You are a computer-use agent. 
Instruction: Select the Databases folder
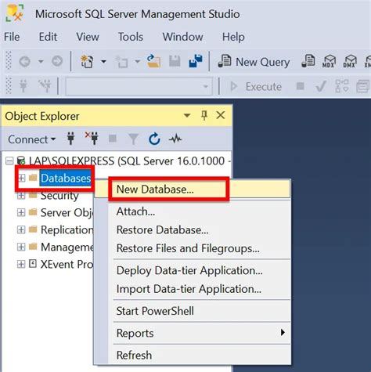point(66,178)
